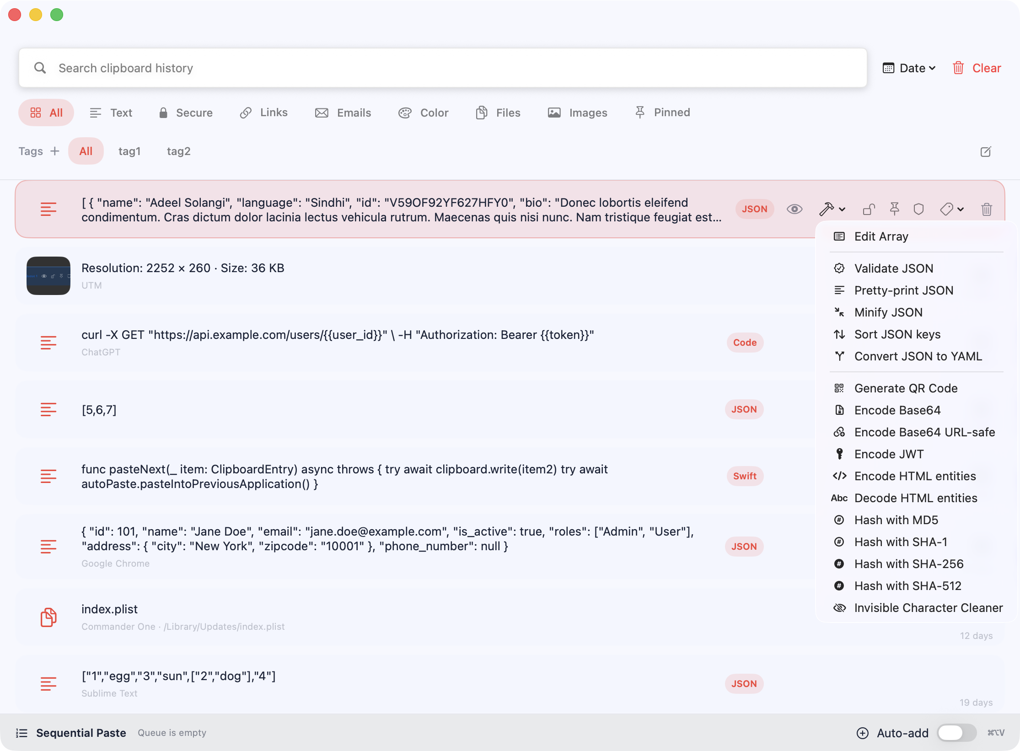1020x751 pixels.
Task: Choose Encode HTML entities
Action: (x=916, y=476)
